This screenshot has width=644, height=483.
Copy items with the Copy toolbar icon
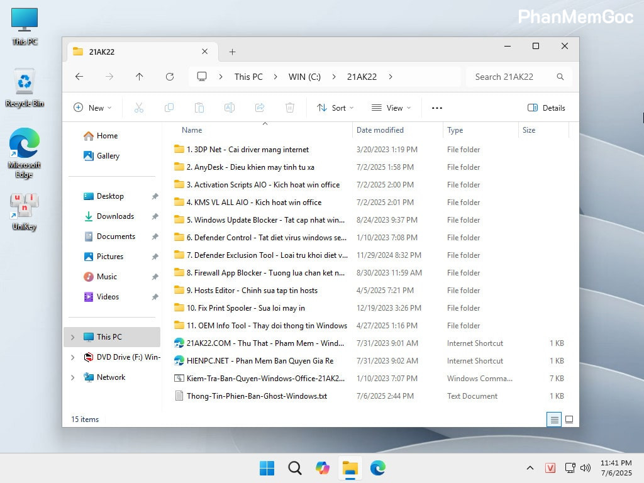tap(169, 108)
